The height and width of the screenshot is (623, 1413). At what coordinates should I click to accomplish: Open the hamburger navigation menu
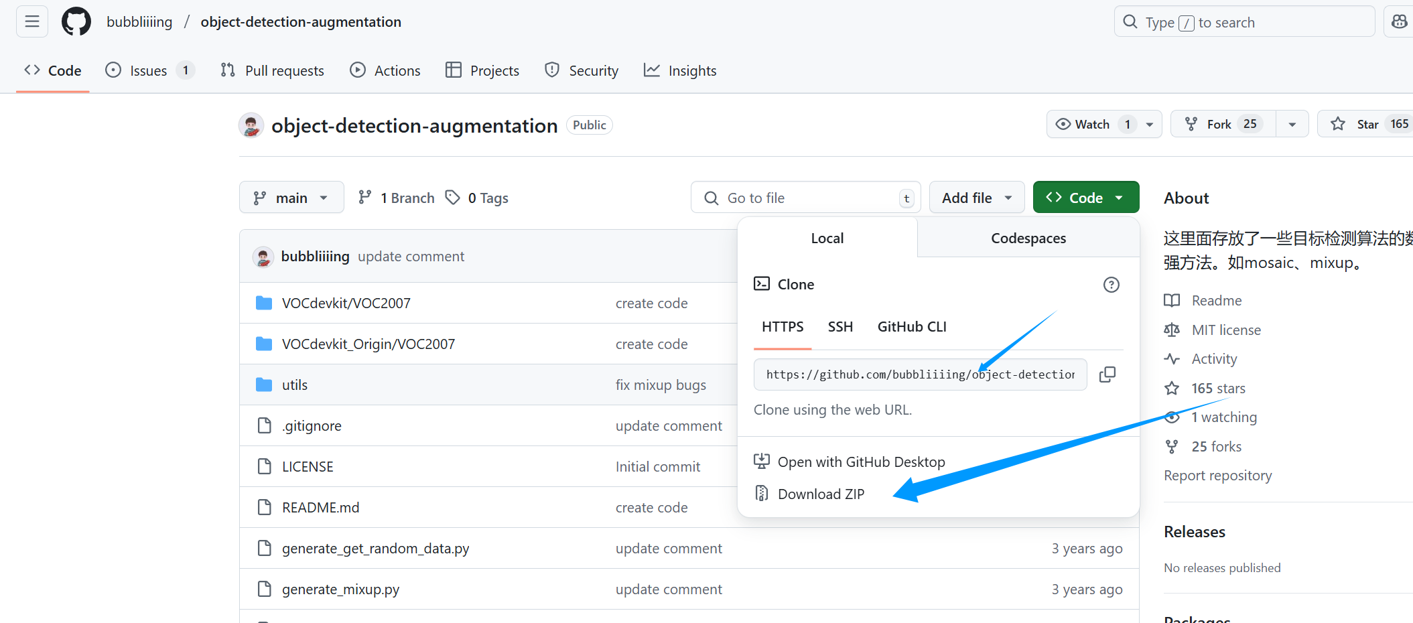coord(32,21)
